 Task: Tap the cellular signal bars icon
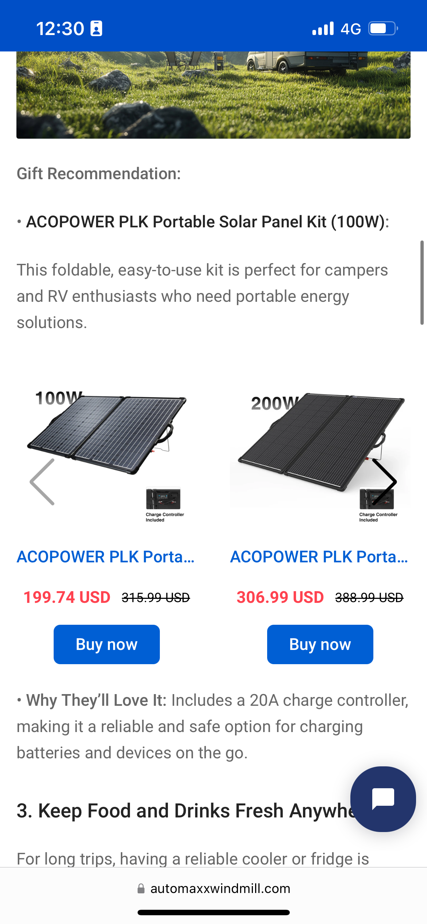click(x=323, y=28)
